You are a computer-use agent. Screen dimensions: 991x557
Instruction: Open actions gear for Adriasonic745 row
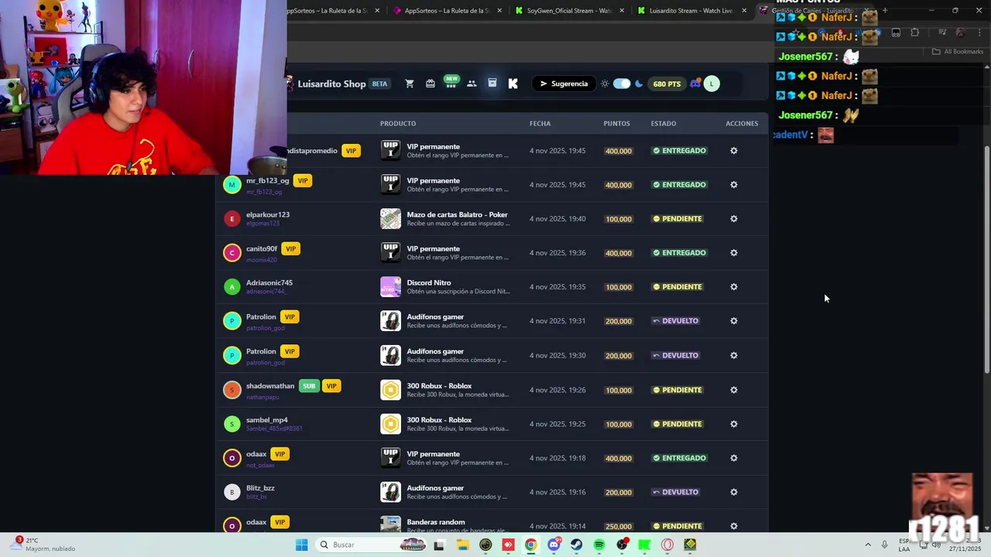tap(734, 287)
